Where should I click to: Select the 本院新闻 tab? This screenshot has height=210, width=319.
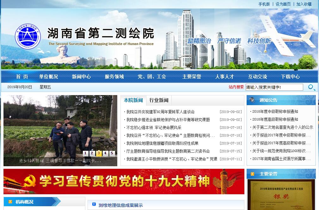click(x=133, y=100)
